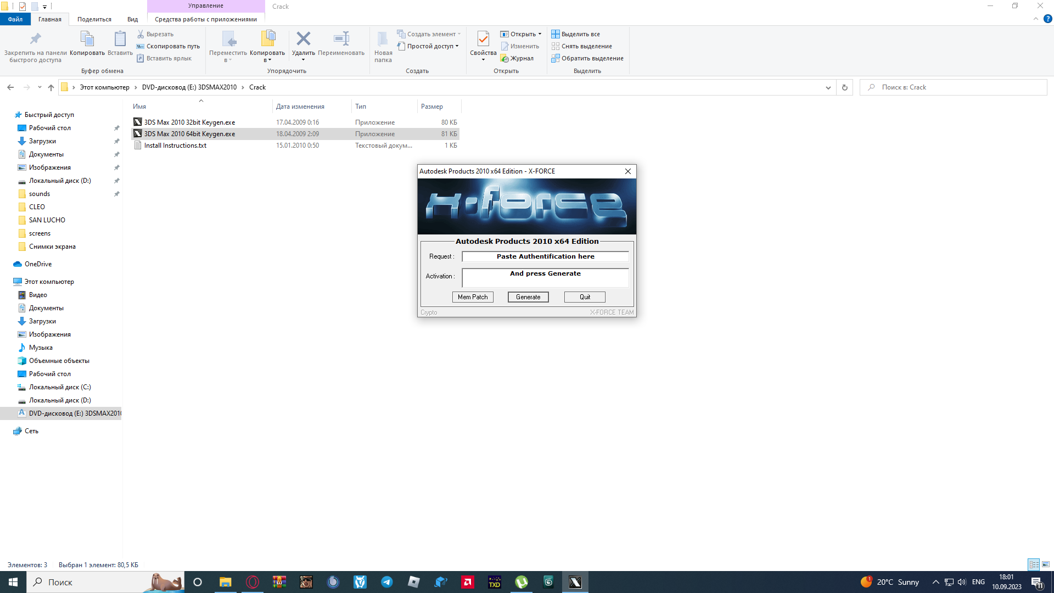Click Select All (Выделить все) icon
The height and width of the screenshot is (593, 1054).
[x=556, y=34]
